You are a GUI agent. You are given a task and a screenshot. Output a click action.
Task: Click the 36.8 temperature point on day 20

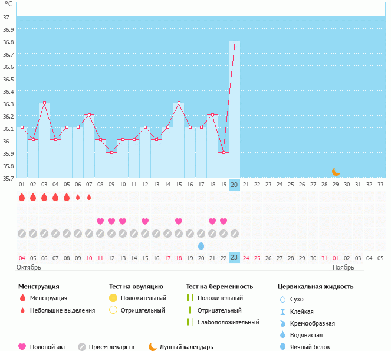[x=235, y=41]
